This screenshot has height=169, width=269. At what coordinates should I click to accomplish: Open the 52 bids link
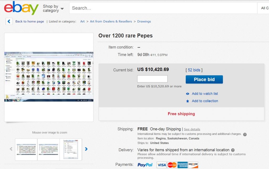[x=194, y=70]
